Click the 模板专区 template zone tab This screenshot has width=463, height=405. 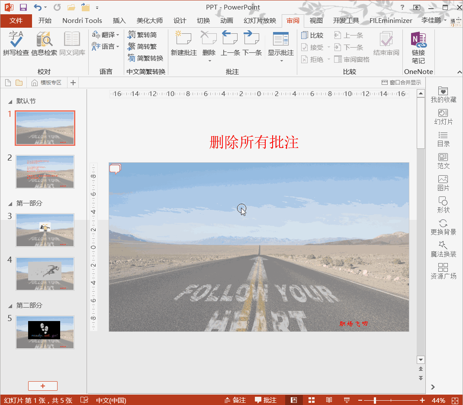coord(47,82)
